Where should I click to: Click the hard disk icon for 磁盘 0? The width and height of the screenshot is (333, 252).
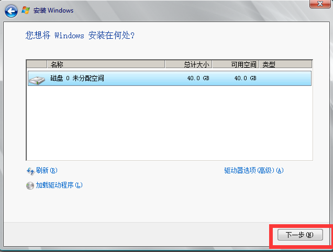click(37, 80)
